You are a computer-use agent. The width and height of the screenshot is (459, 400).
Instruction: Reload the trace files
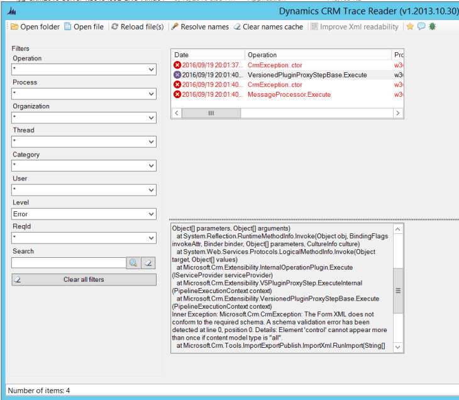point(137,26)
